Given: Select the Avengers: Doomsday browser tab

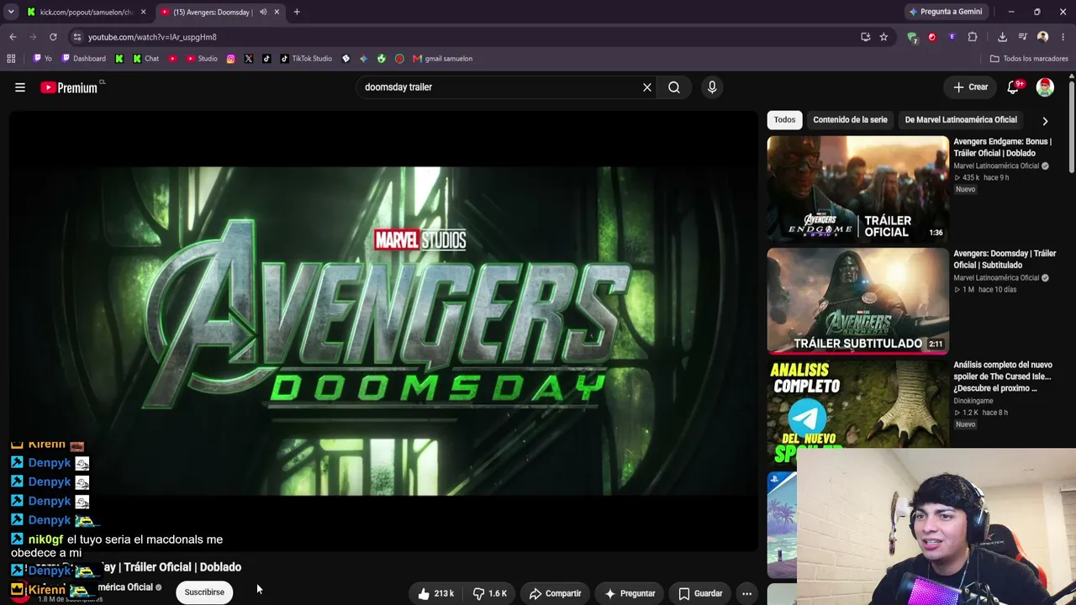Looking at the screenshot, I should (220, 12).
